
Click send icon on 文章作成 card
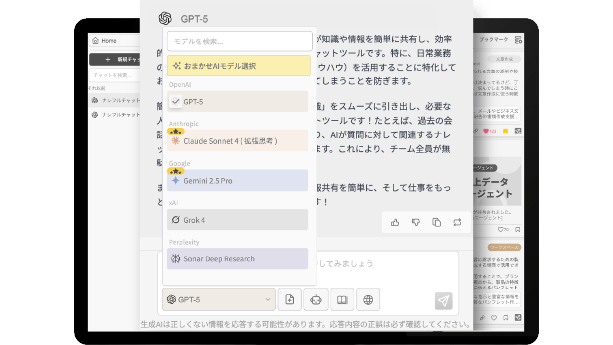pos(518,131)
